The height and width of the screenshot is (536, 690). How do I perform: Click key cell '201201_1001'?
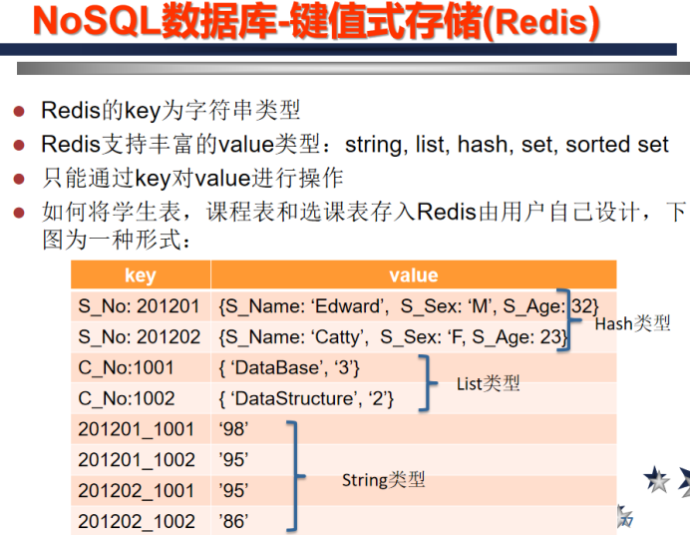coord(141,429)
